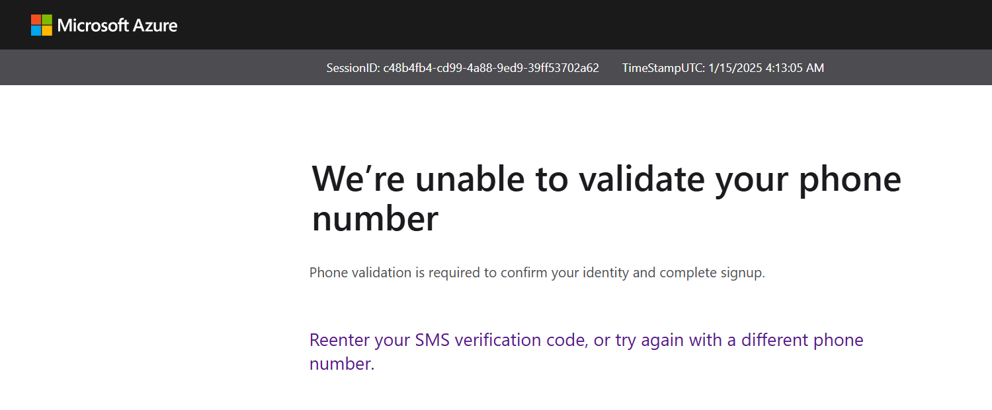Click the red square of Microsoft logo
This screenshot has width=992, height=410.
(36, 19)
